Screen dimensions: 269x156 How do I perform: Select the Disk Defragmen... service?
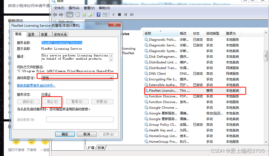(x=192, y=57)
